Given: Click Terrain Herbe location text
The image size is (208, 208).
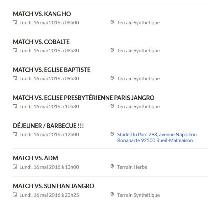Looking at the screenshot, I should pos(132,167).
